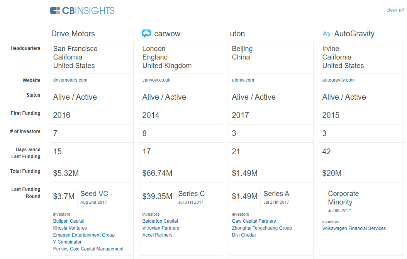Click the Status row label
Image resolution: width=407 pixels, height=259 pixels.
(33, 95)
